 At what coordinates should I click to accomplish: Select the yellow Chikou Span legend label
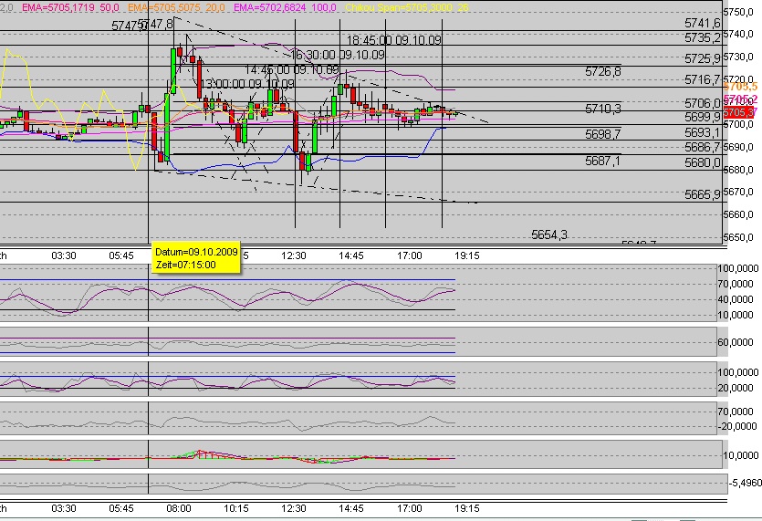[x=407, y=8]
